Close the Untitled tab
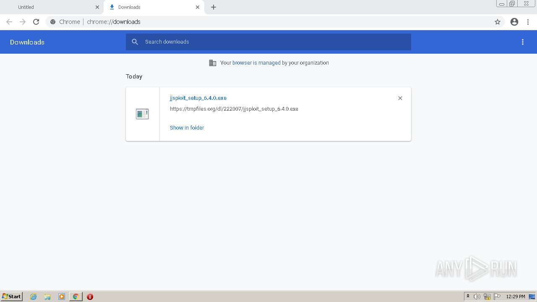The image size is (537, 302). (97, 7)
